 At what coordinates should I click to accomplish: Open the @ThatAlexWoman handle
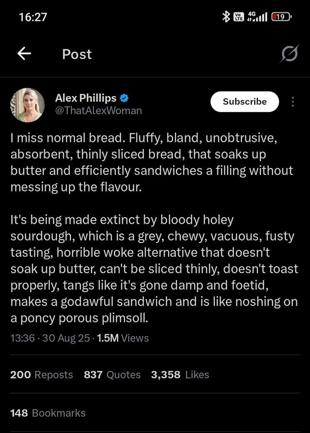[x=98, y=111]
